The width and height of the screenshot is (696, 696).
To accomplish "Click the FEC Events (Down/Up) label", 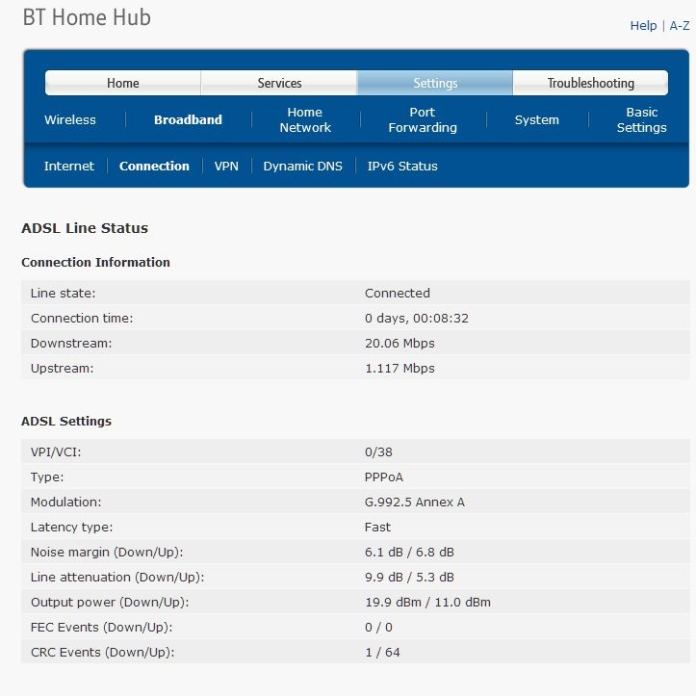I will tap(101, 628).
